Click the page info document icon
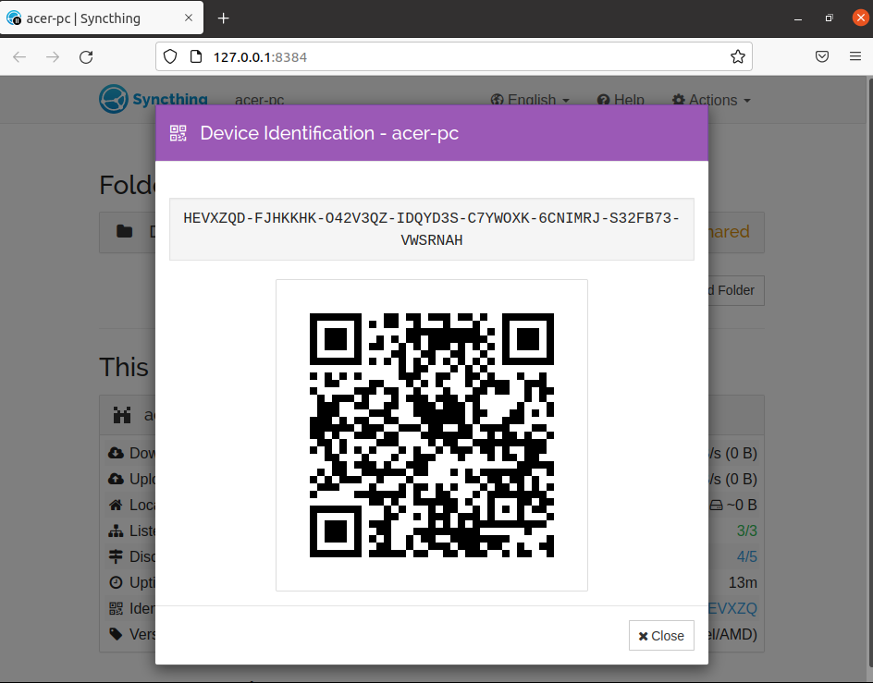The height and width of the screenshot is (683, 873). [196, 56]
